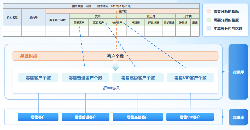Click the 机构名称 column header
Viewport: 250px width, 130px height.
[x=12, y=18]
